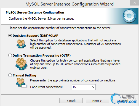
Task: Cancel the configuration wizard
Action: 124,101
